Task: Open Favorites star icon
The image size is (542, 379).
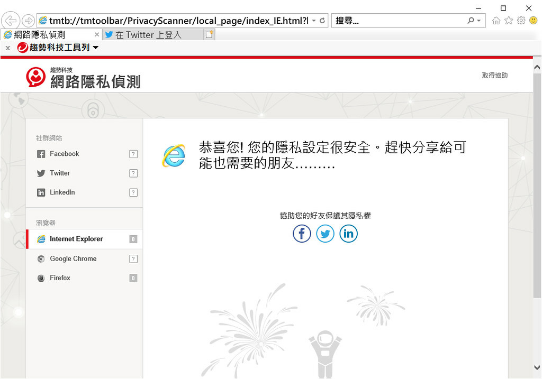Action: pos(509,21)
